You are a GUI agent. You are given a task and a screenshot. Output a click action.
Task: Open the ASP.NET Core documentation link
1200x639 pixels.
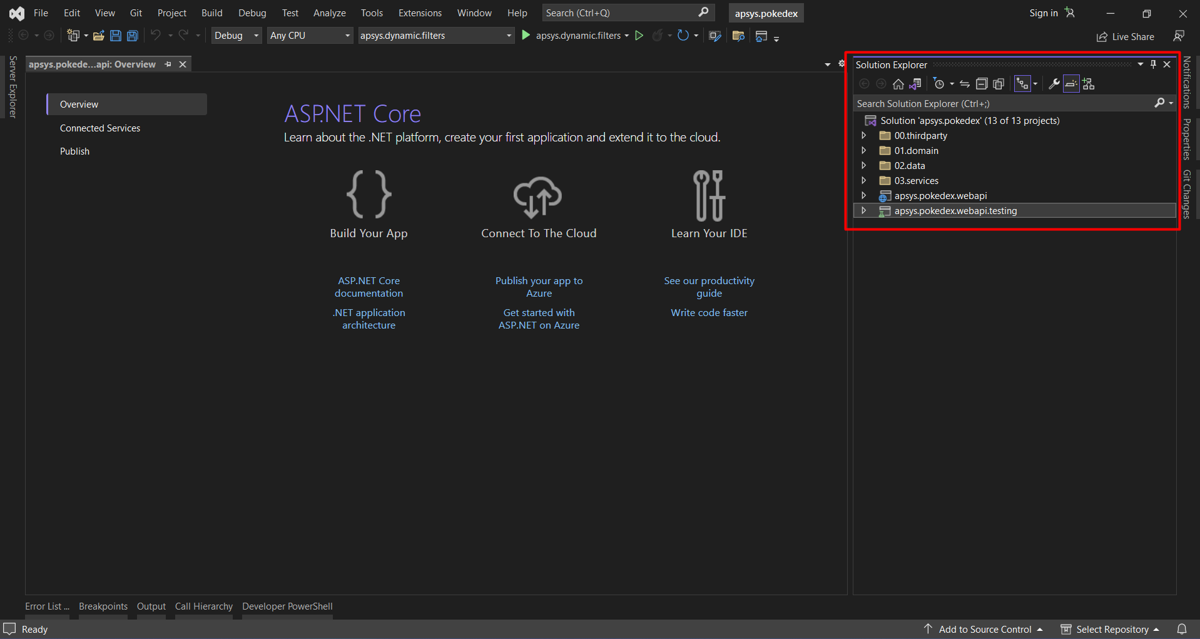(369, 287)
